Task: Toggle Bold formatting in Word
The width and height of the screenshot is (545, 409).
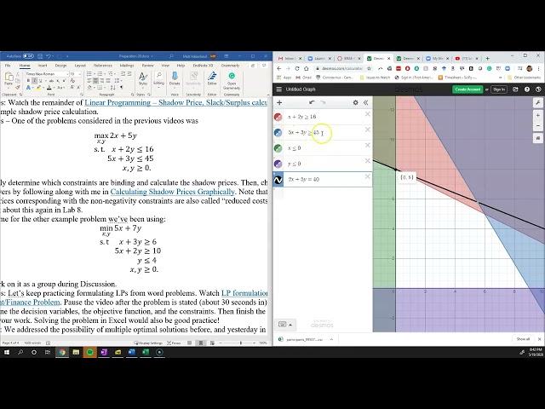Action: (x=28, y=81)
